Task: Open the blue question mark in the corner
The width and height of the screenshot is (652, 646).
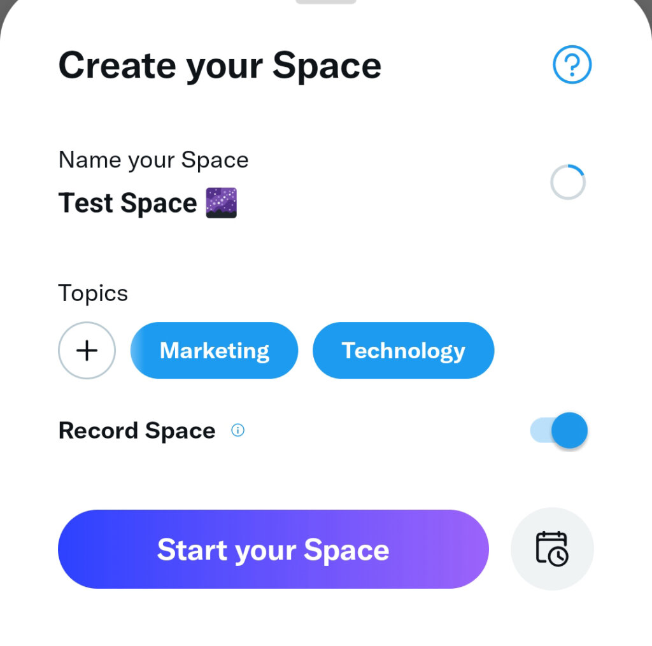Action: (572, 66)
